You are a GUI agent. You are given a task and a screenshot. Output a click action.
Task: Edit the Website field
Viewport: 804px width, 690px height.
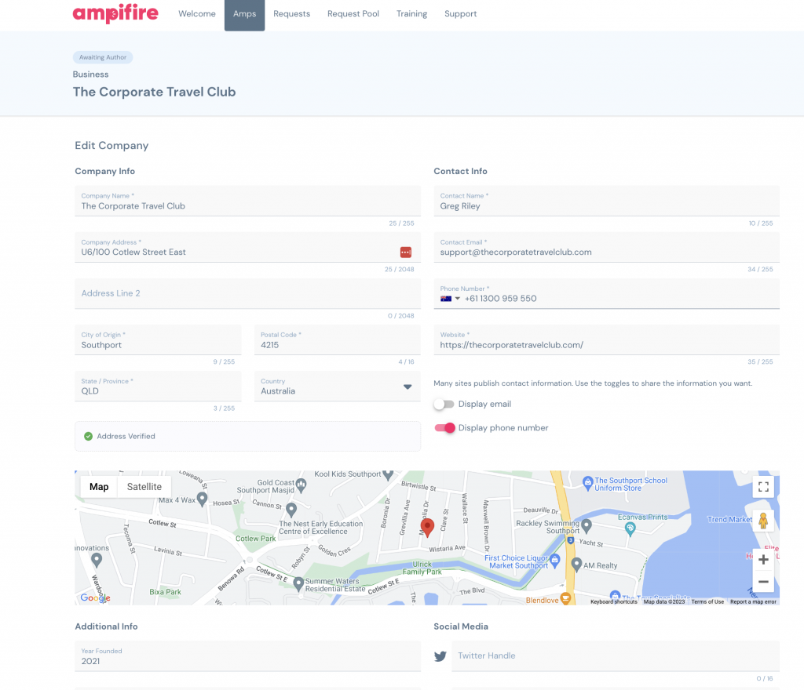607,340
